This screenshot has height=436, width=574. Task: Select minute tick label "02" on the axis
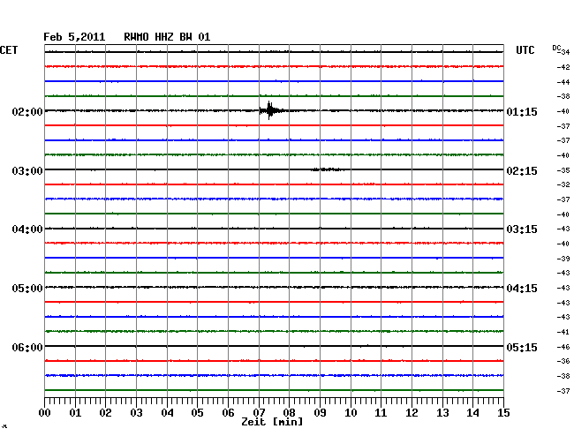click(x=105, y=413)
